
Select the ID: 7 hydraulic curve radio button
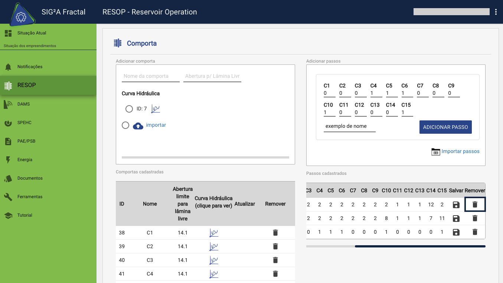coord(129,109)
